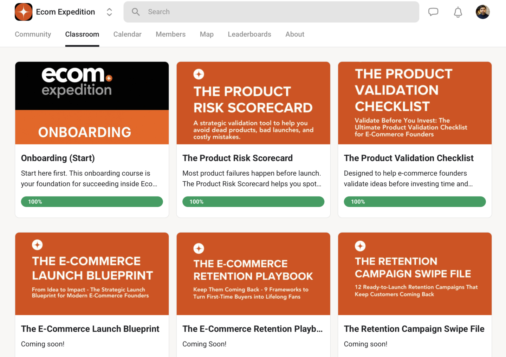506x357 pixels.
Task: Select the Map tab
Action: tap(207, 34)
